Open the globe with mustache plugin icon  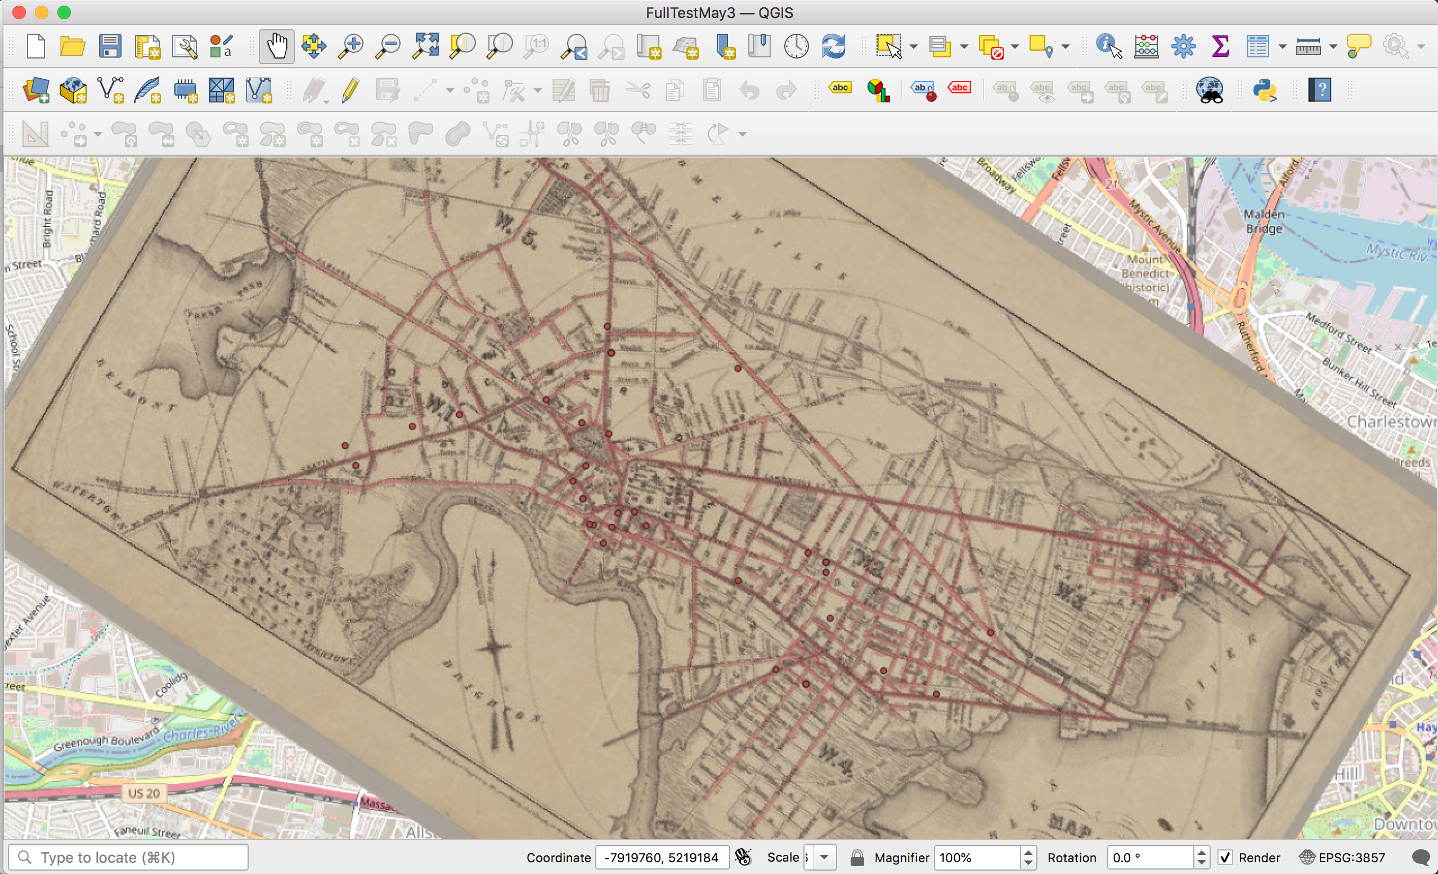pos(1210,91)
